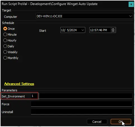This screenshot has height=127, width=135.
Task: Decrease start time with down arrow
Action: pos(113,31)
